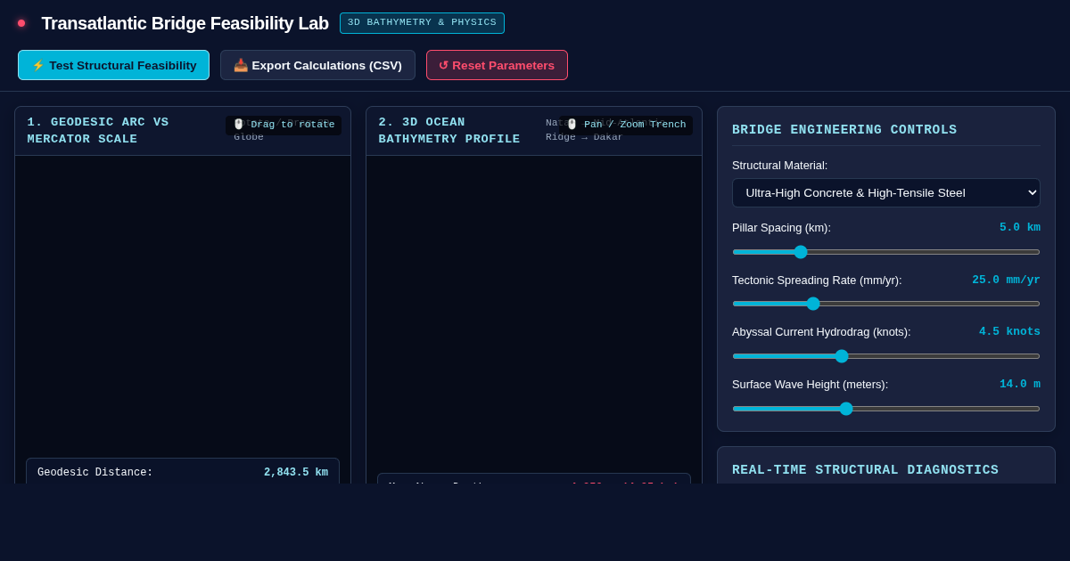Image resolution: width=1070 pixels, height=561 pixels.
Task: Click the 5.0 km pillar spacing value
Action: (1020, 227)
